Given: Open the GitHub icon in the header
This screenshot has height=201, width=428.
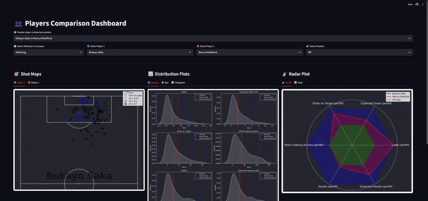Looking at the screenshot, I should (417, 4).
